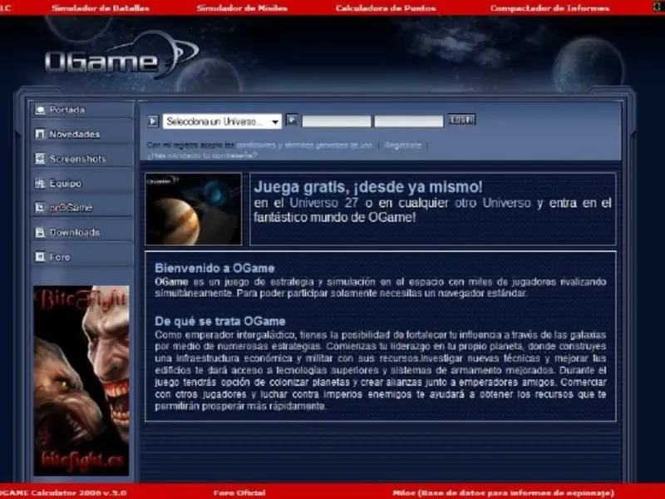Click the arrow icon before the universe dropdown
This screenshot has width=665, height=499.
pyautogui.click(x=153, y=121)
